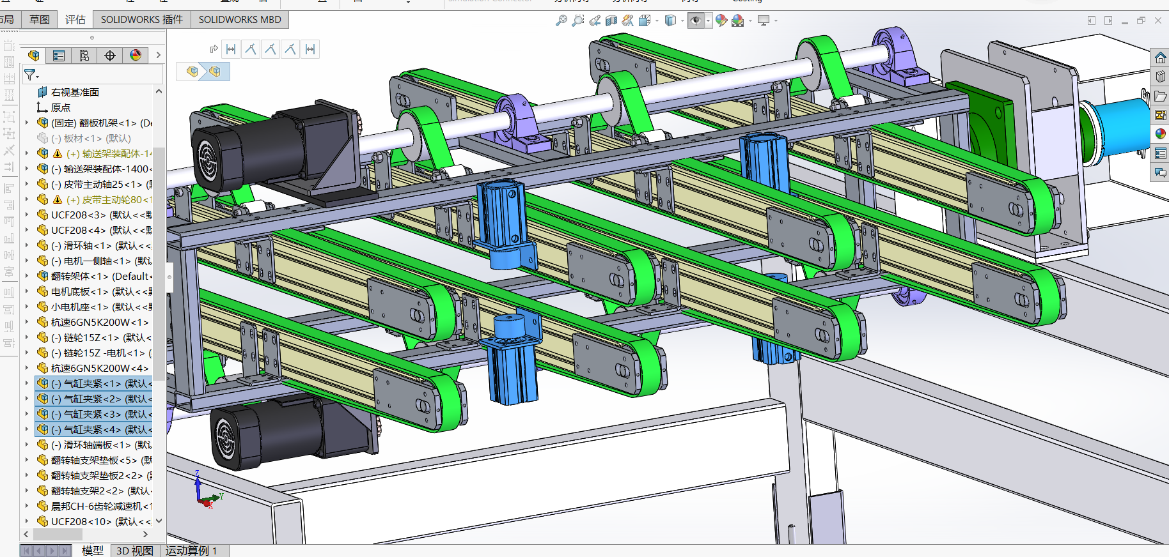
Task: Click feature tree scroll up arrow
Action: pyautogui.click(x=159, y=92)
